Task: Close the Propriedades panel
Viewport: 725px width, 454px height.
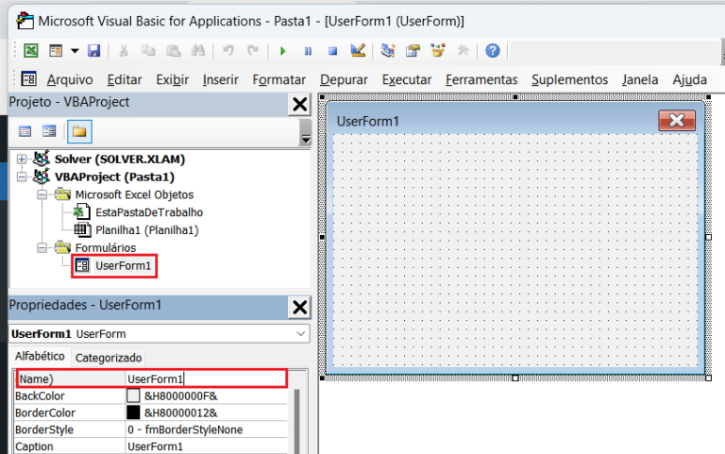Action: pos(299,307)
